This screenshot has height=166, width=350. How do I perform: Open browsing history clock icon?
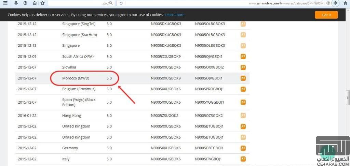[x=25, y=3]
